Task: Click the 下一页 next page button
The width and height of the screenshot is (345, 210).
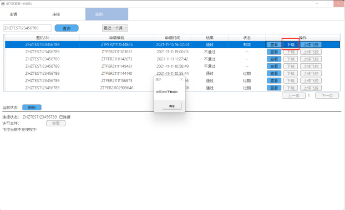Action: (x=327, y=96)
